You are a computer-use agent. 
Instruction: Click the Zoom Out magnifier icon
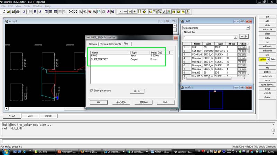point(80,12)
